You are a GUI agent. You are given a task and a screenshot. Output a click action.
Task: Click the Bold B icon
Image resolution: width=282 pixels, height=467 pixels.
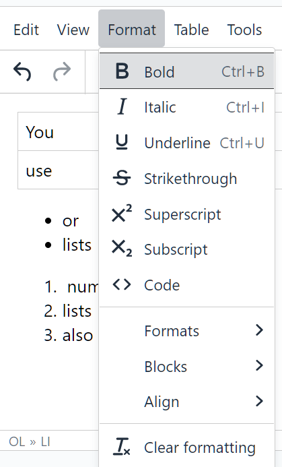tap(122, 71)
